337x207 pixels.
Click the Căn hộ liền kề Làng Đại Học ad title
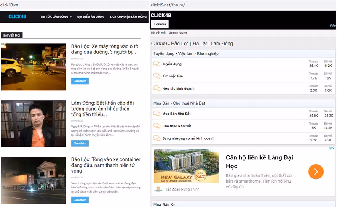[259, 162]
